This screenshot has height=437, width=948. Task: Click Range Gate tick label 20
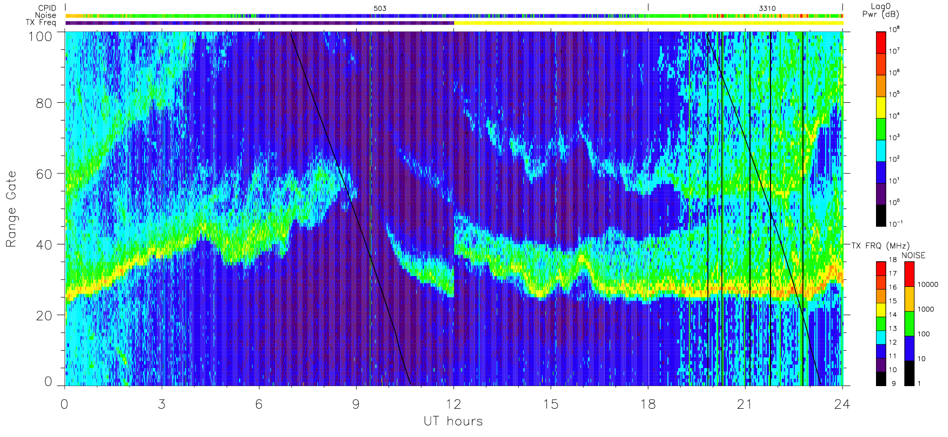pyautogui.click(x=44, y=316)
